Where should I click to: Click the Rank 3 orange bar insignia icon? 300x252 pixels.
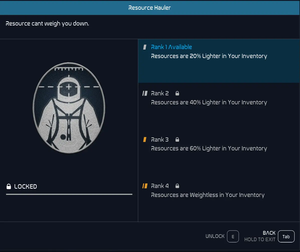click(x=145, y=140)
